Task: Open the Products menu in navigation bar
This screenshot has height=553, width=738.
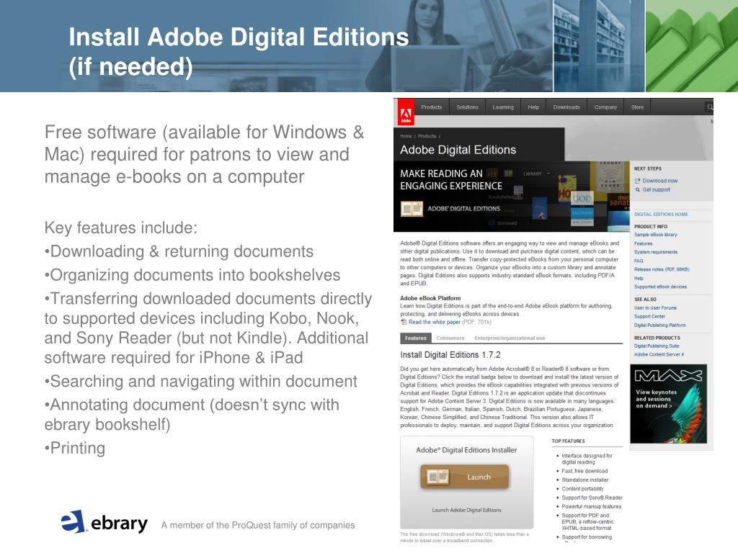Action: [x=432, y=107]
